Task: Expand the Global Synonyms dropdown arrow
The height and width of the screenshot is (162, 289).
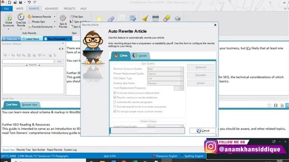Action: click(x=8, y=29)
